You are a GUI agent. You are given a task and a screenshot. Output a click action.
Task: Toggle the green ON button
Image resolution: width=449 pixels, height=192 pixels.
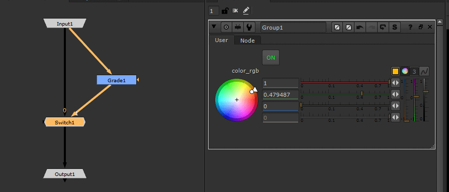271,58
